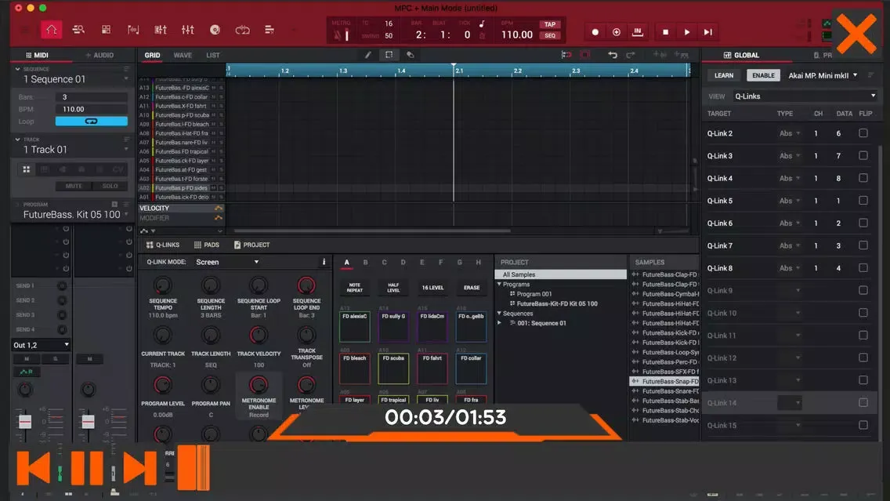
Task: Toggle the sequence Loop button
Action: coord(92,122)
